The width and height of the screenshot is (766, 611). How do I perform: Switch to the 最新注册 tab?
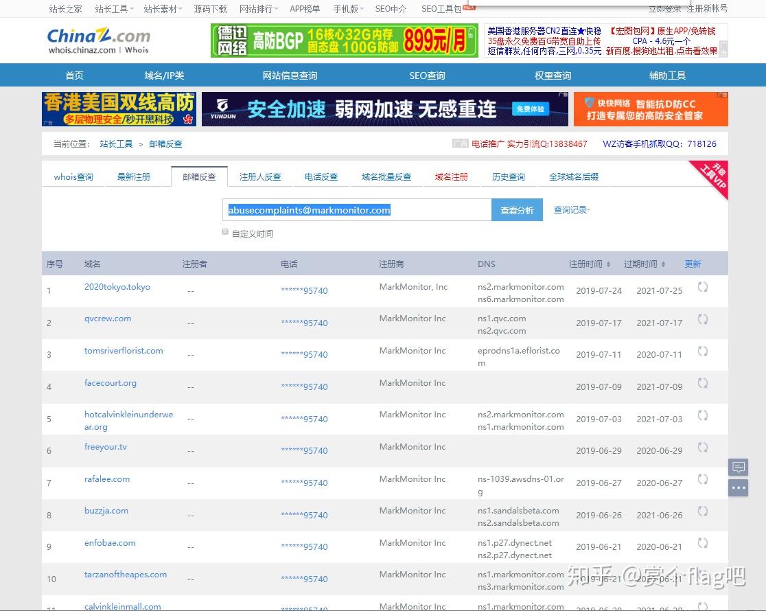pos(133,176)
